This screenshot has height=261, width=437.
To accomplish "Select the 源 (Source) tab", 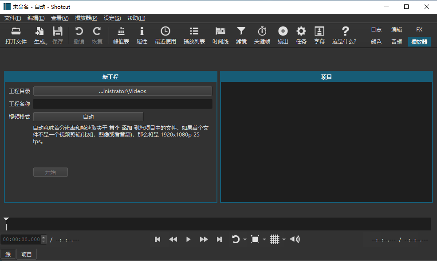I will [8, 254].
